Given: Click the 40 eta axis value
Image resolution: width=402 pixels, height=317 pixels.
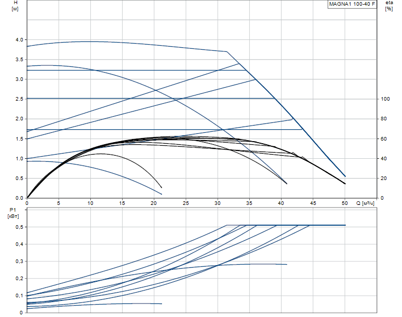Looking at the screenshot, I should [x=384, y=159].
